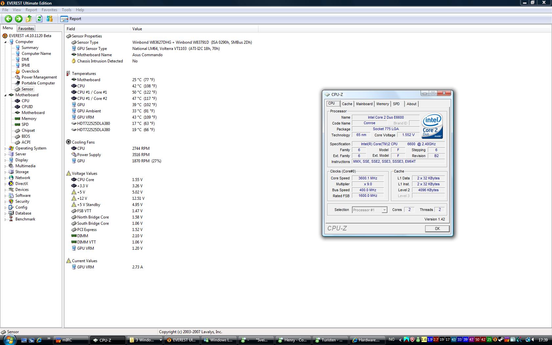Select the CPUID tree item

[27, 107]
